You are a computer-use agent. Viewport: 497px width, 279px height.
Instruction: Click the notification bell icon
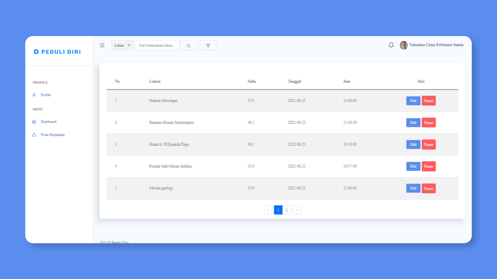pos(391,45)
